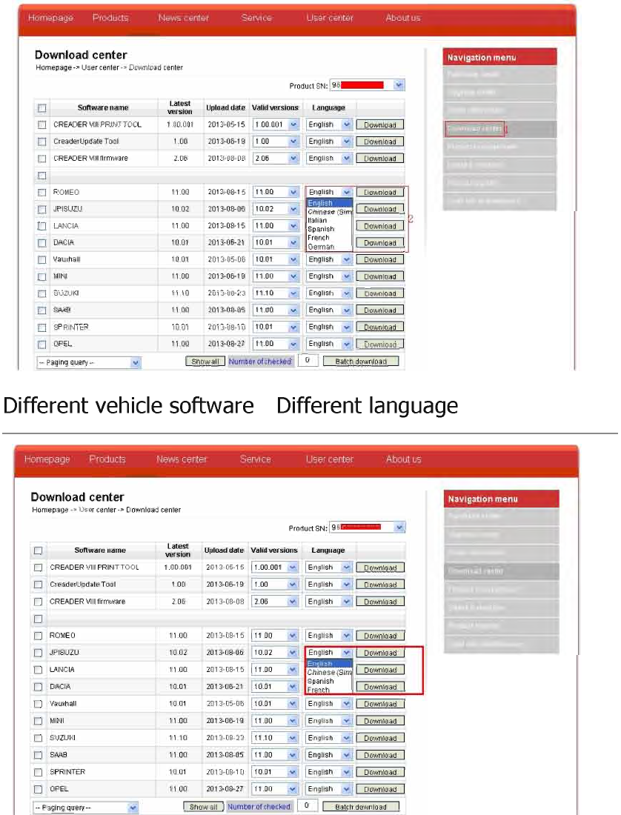Toggle header select-all checkbox in lower screenshot
Screen dimensions: 621x815
(38, 551)
